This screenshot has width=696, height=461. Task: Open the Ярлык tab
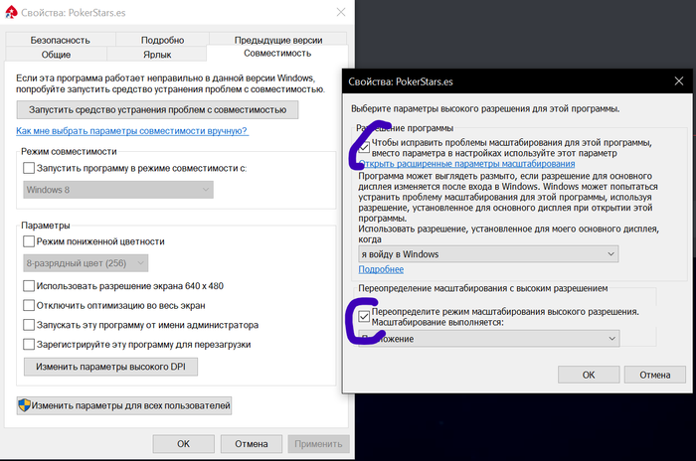pos(157,55)
